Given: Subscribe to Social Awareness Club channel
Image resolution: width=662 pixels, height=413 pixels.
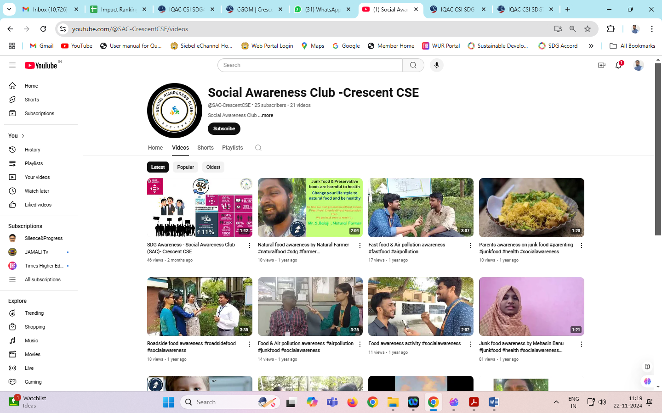Looking at the screenshot, I should click(224, 128).
